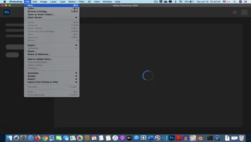Open the Photos app in the dock
Viewport: 251px width, 142px height.
(x=80, y=138)
